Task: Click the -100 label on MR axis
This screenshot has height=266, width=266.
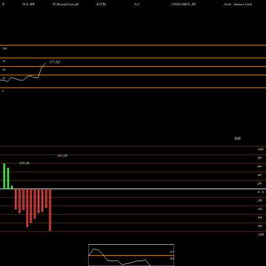Action: click(x=261, y=235)
